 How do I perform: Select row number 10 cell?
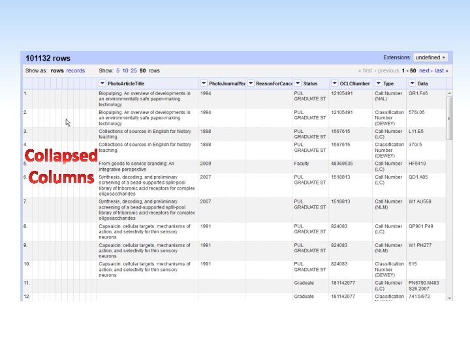27,264
